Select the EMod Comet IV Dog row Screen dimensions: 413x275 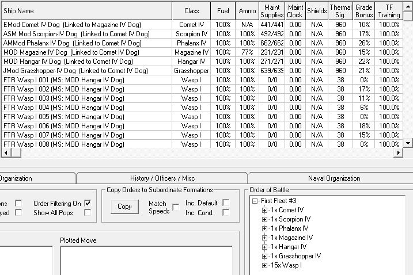coord(202,25)
